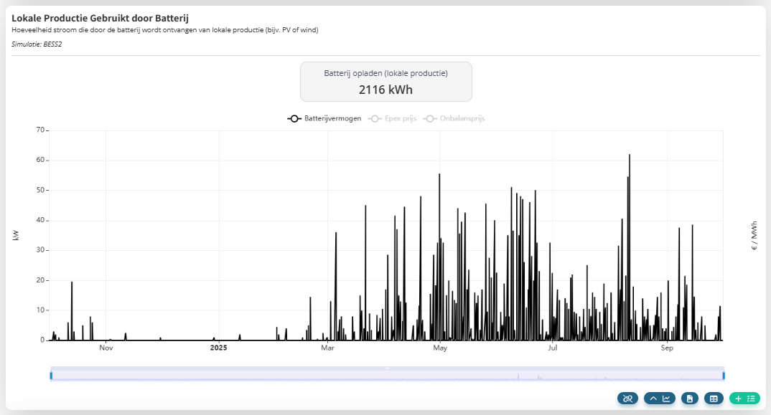Viewport: 771px width, 415px height.
Task: Click the middle of the time range overview bar
Action: (x=387, y=375)
